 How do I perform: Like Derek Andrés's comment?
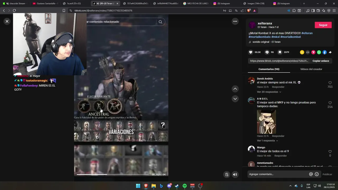click(x=330, y=83)
